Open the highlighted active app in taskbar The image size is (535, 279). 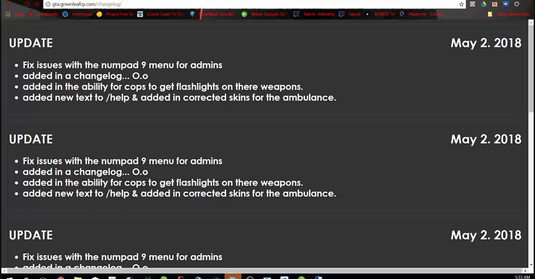pyautogui.click(x=233, y=276)
